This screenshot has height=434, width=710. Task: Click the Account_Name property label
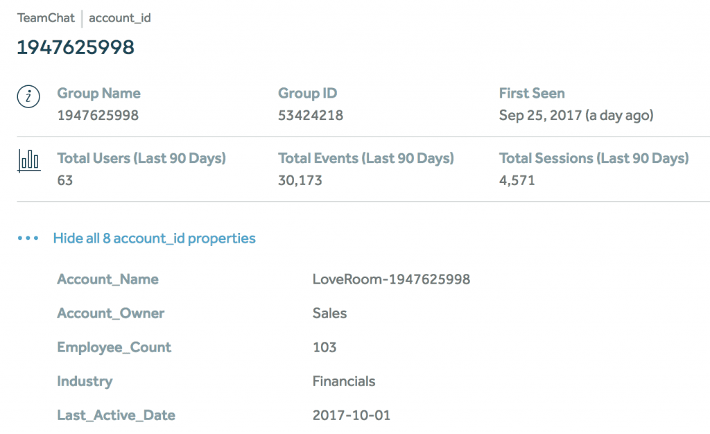pyautogui.click(x=107, y=279)
